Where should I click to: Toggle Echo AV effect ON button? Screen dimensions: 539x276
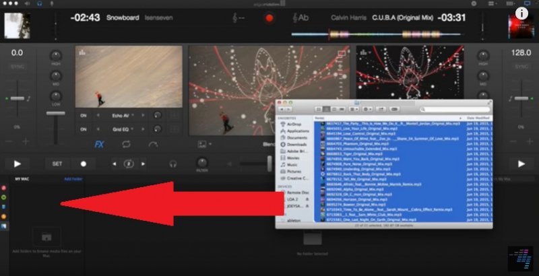tap(84, 114)
